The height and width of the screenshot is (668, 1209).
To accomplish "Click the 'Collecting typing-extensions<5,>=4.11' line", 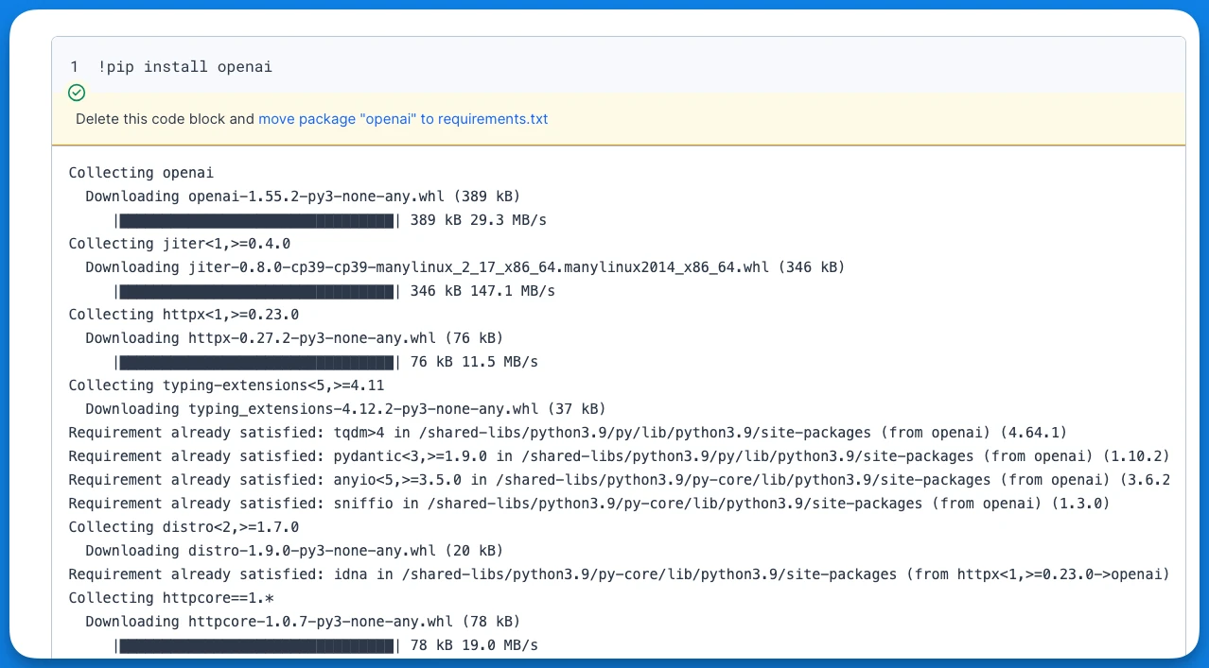I will (x=226, y=385).
